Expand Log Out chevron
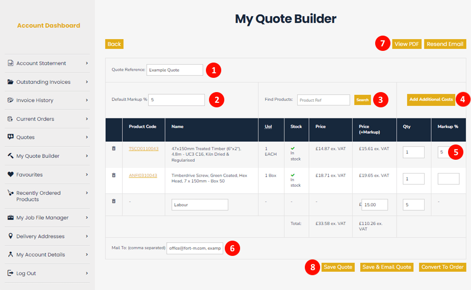Image resolution: width=471 pixels, height=290 pixels. click(87, 273)
